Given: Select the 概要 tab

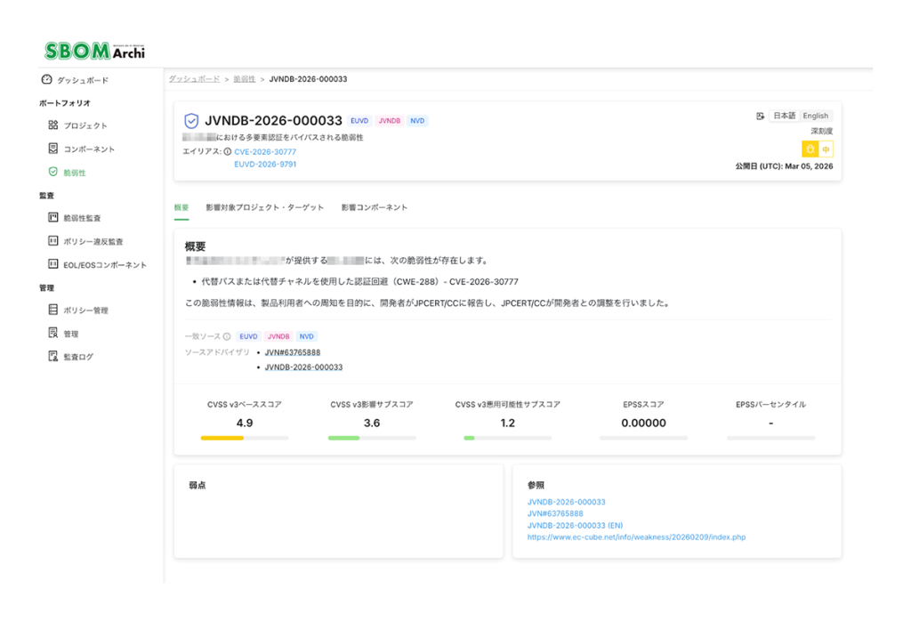Looking at the screenshot, I should pos(181,207).
